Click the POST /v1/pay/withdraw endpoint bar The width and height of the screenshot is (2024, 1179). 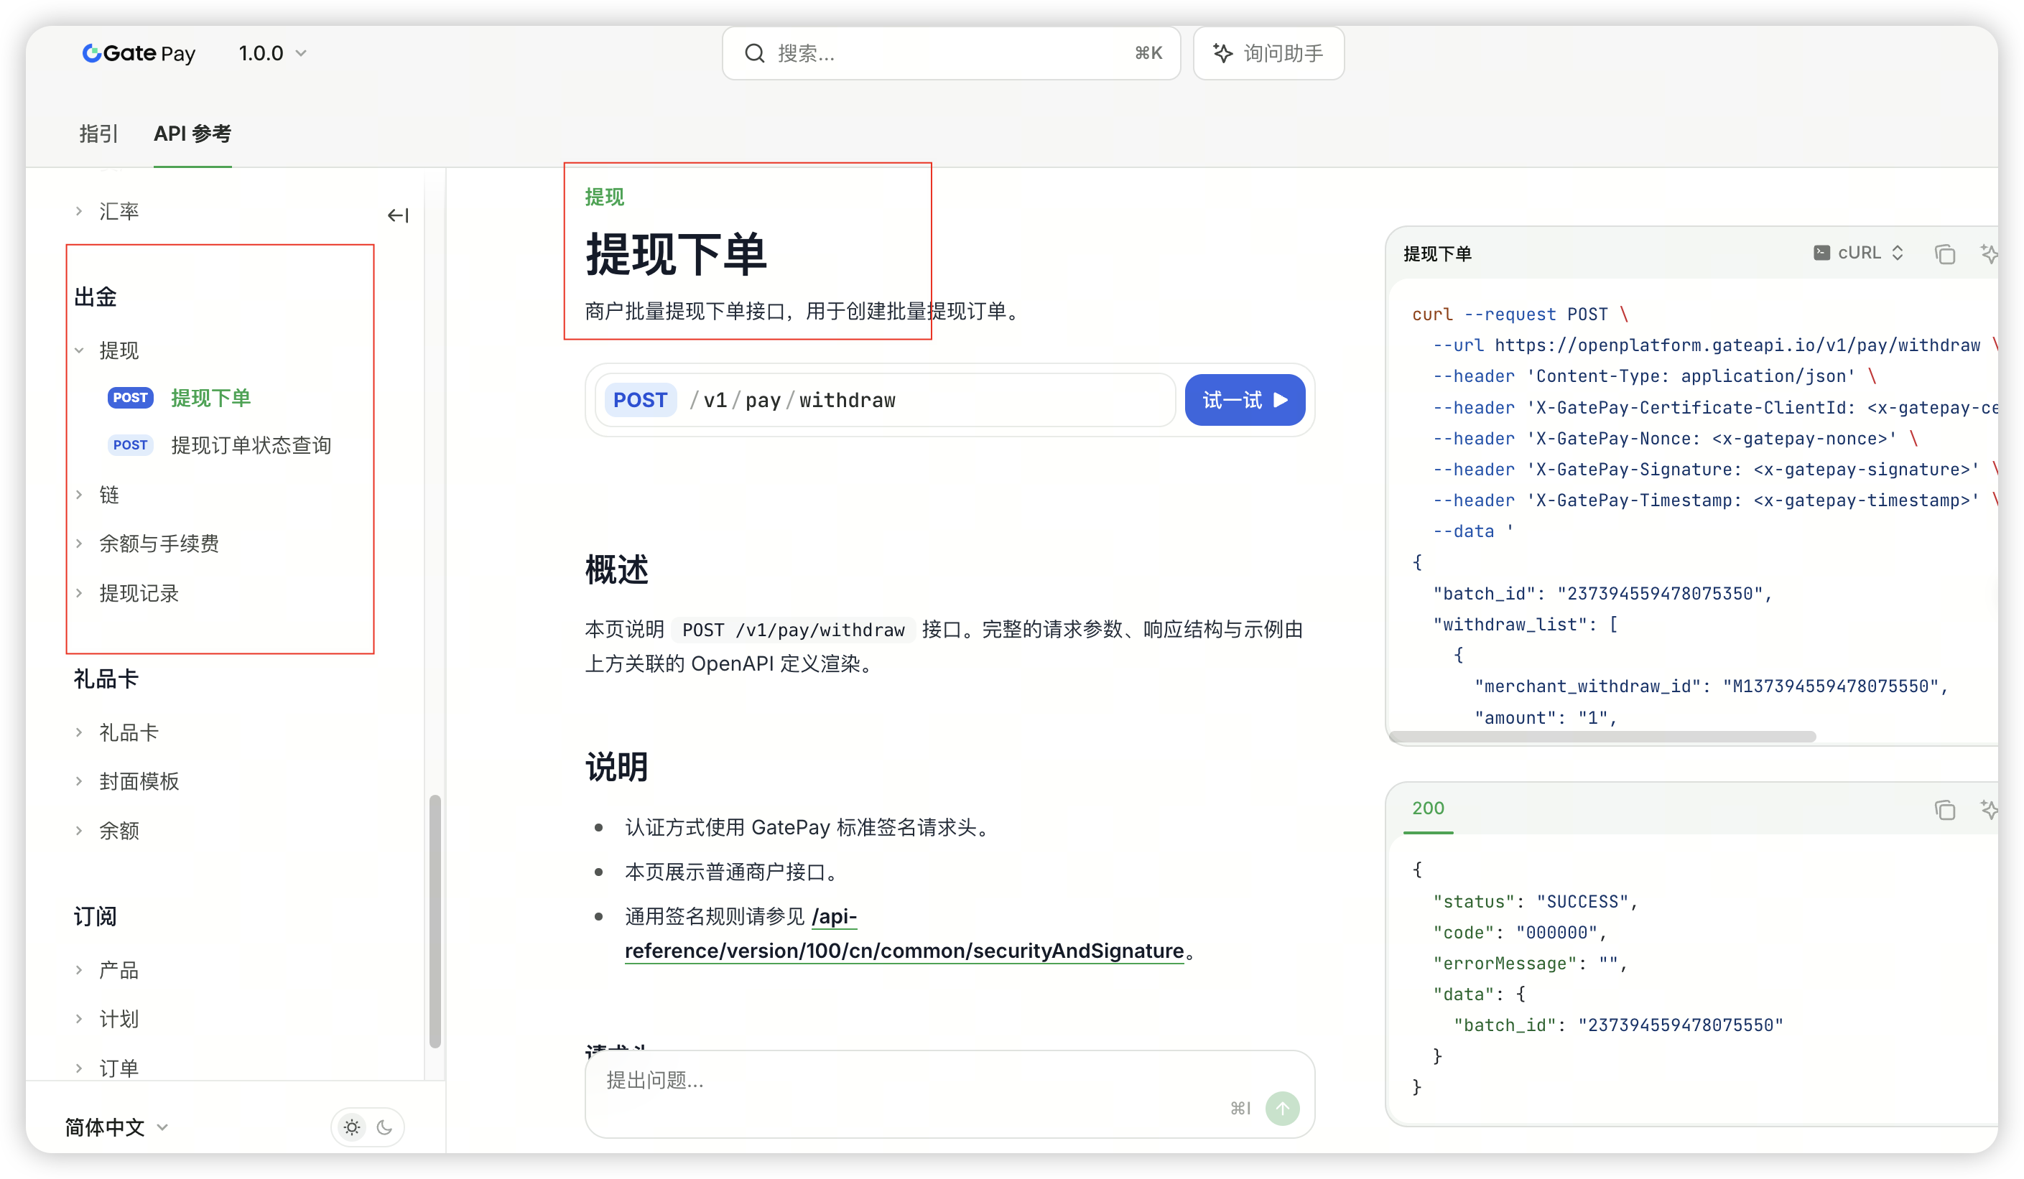pyautogui.click(x=885, y=400)
